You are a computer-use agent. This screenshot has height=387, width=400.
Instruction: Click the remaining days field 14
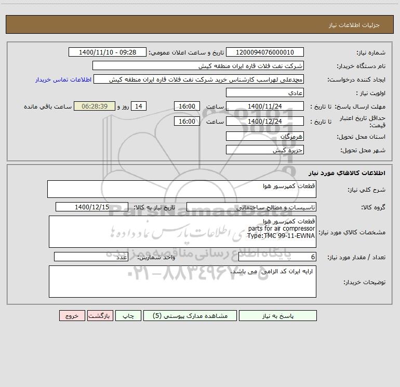[x=139, y=106]
